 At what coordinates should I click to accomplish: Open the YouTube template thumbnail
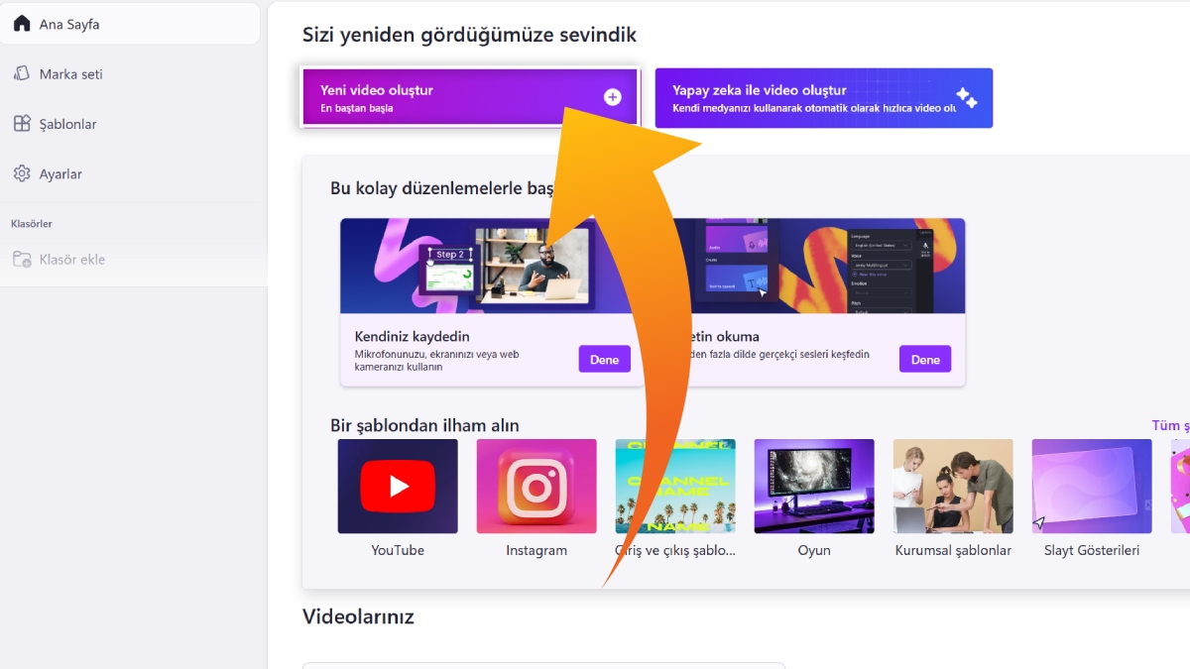(398, 487)
